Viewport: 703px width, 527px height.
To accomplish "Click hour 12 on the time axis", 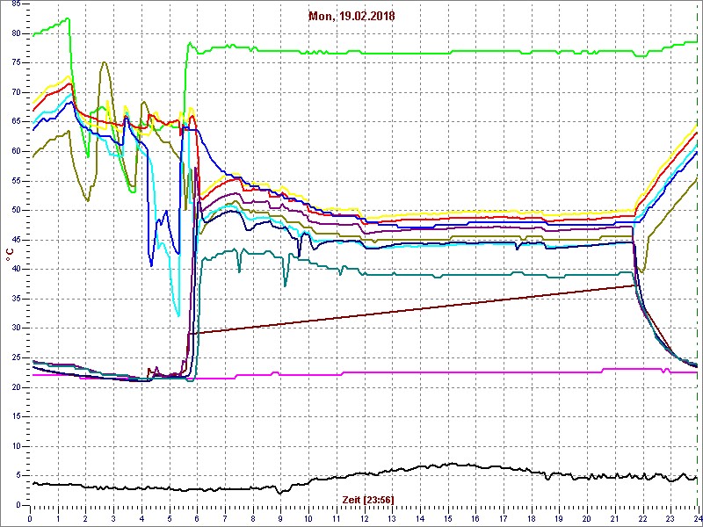I will point(364,517).
